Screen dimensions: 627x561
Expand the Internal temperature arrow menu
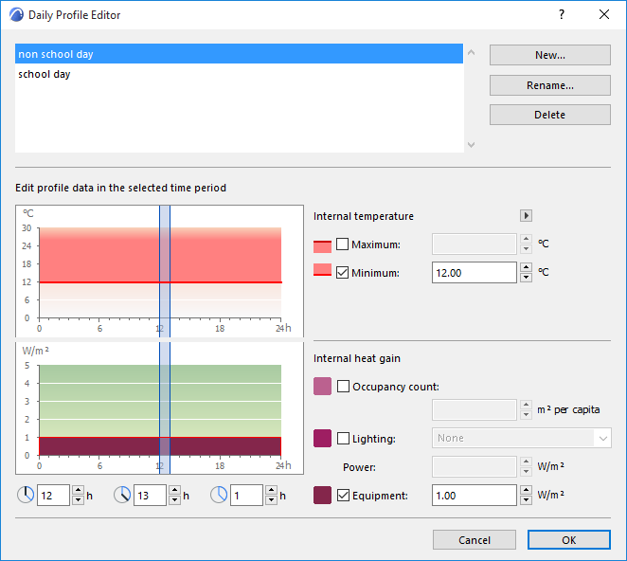tap(527, 216)
